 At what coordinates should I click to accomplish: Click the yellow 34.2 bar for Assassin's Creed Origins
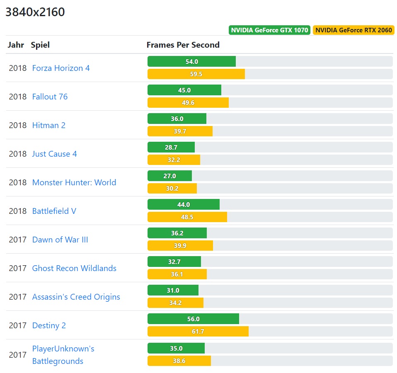tap(175, 303)
